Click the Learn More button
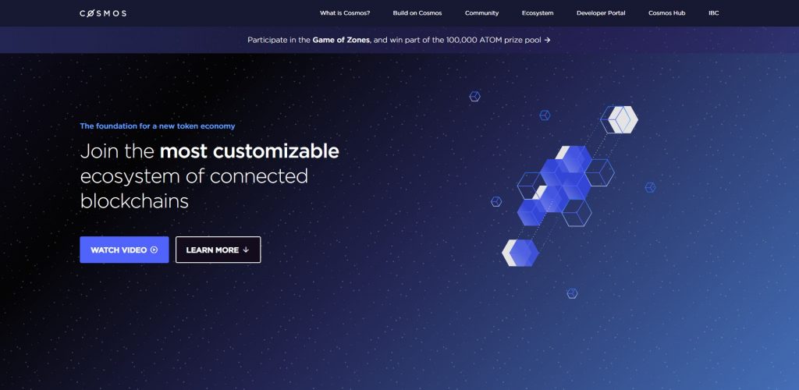The width and height of the screenshot is (799, 390). [x=218, y=250]
